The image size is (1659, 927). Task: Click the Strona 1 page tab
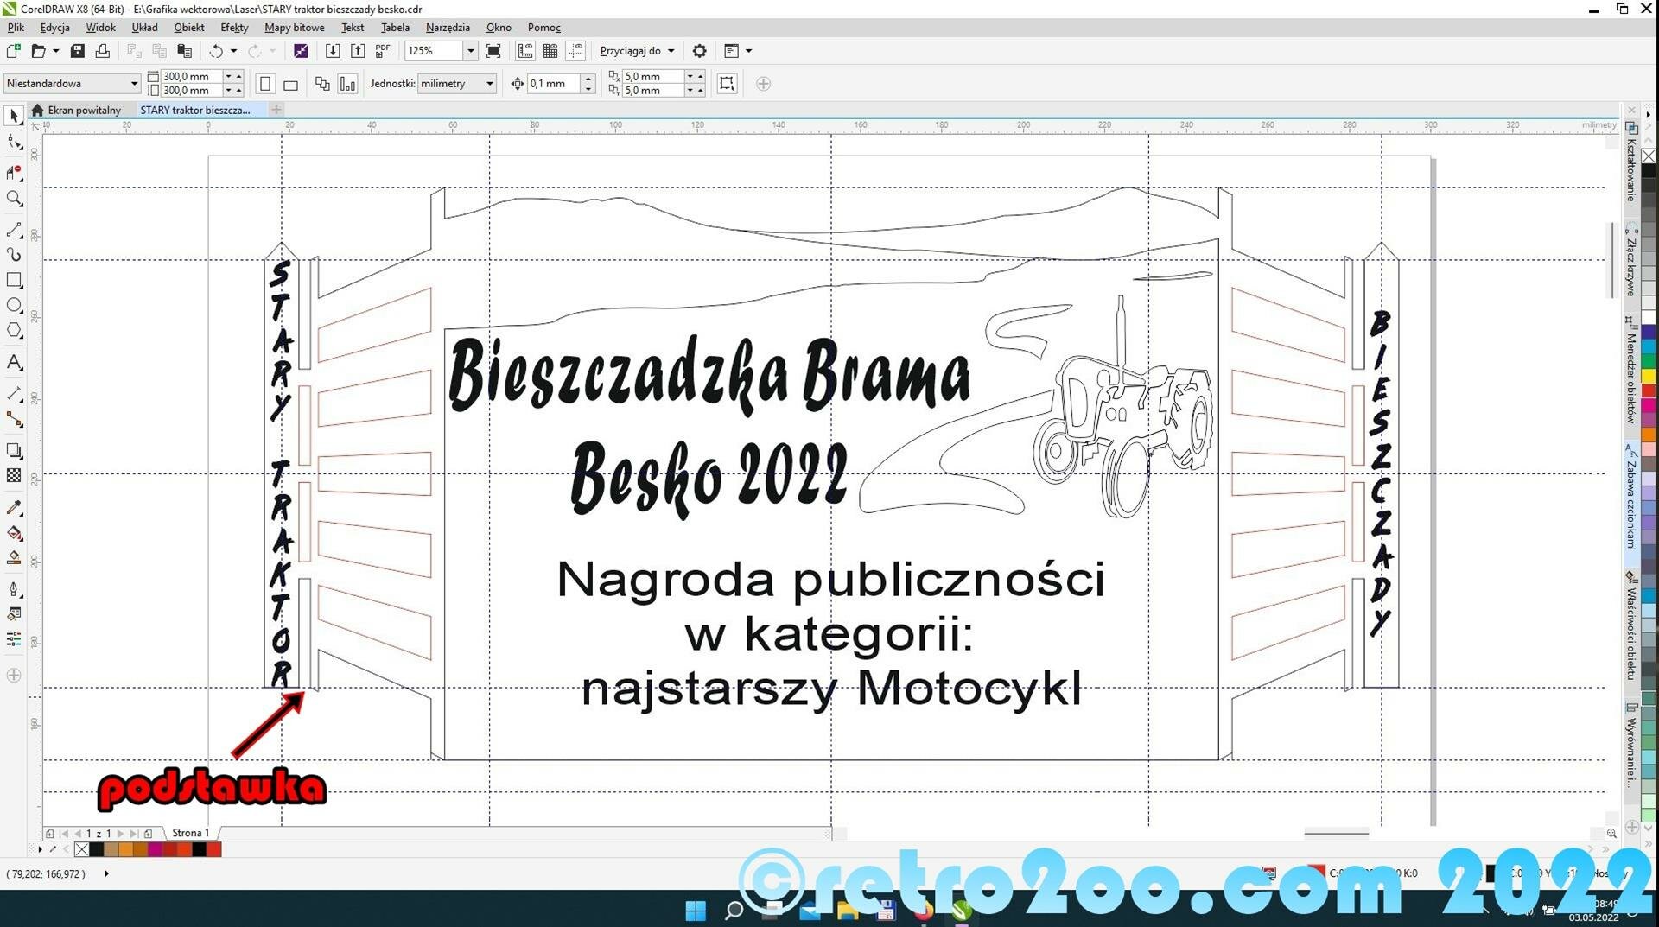click(x=190, y=833)
